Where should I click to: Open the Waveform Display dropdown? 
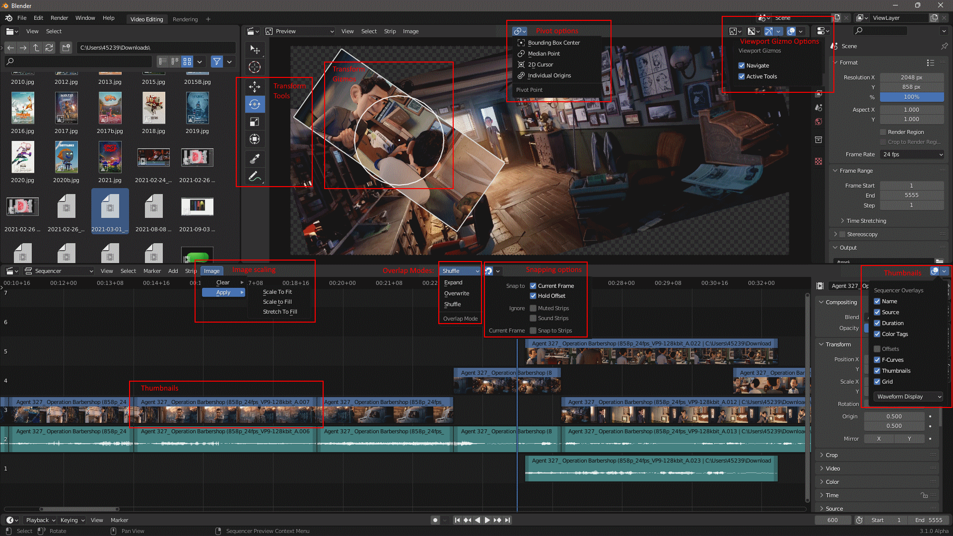click(x=908, y=397)
